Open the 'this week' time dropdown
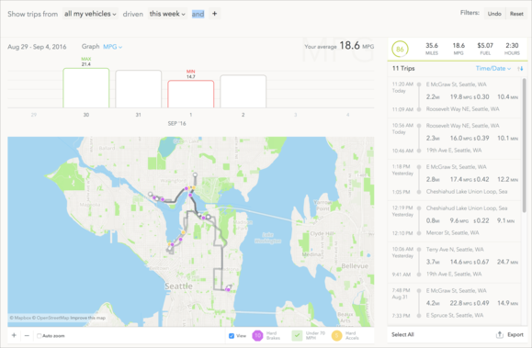532x348 pixels. [x=167, y=14]
